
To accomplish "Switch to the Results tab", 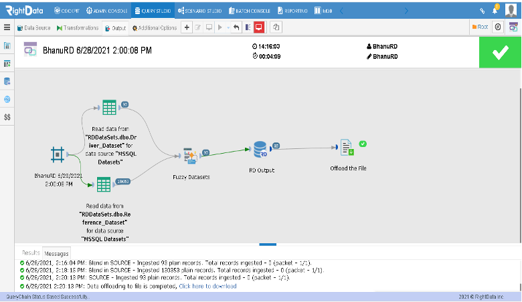I will click(x=31, y=253).
